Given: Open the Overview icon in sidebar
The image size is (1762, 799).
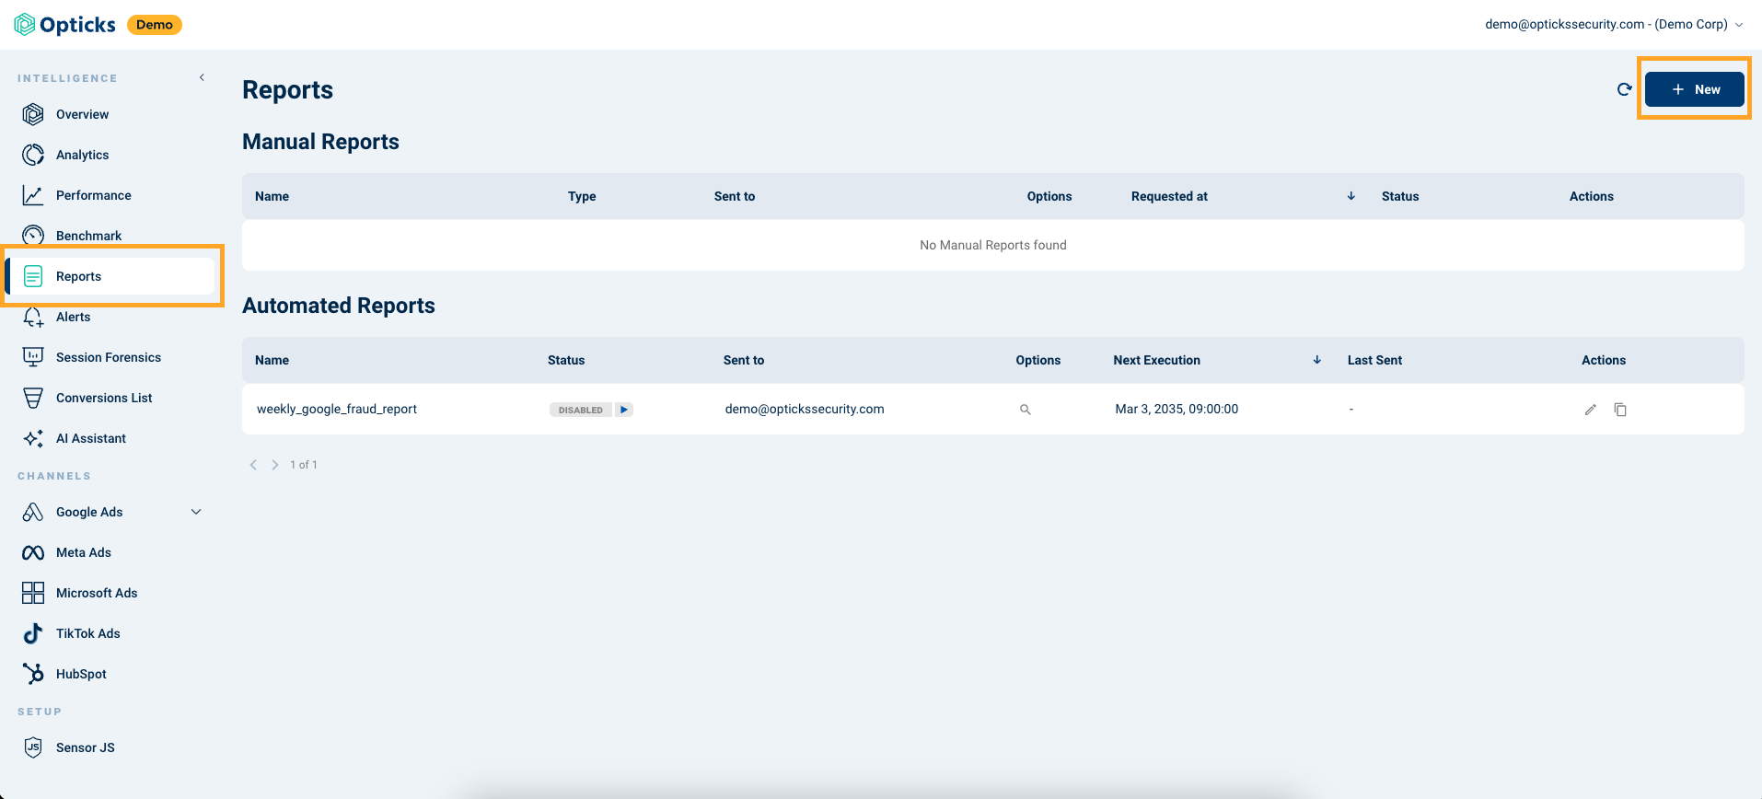Looking at the screenshot, I should click(33, 114).
